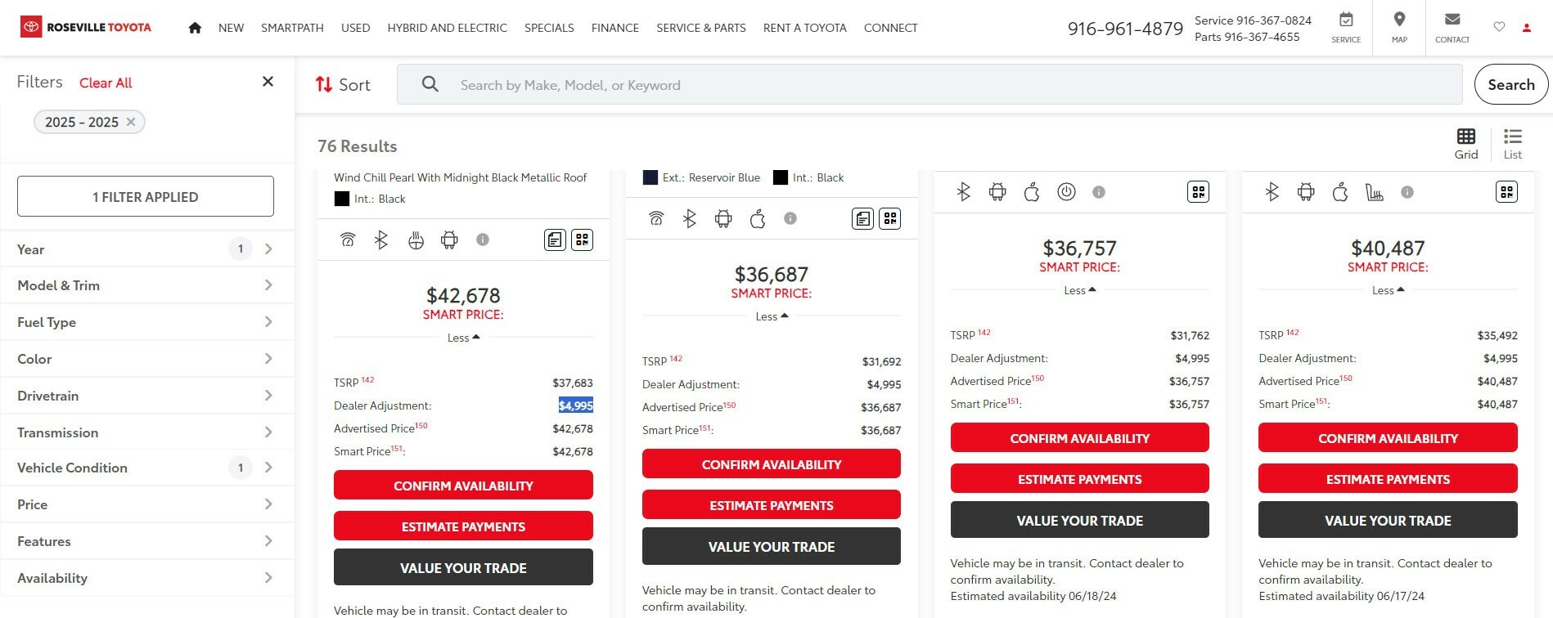The height and width of the screenshot is (618, 1553).
Task: Open the user account icon
Action: [x=1527, y=28]
